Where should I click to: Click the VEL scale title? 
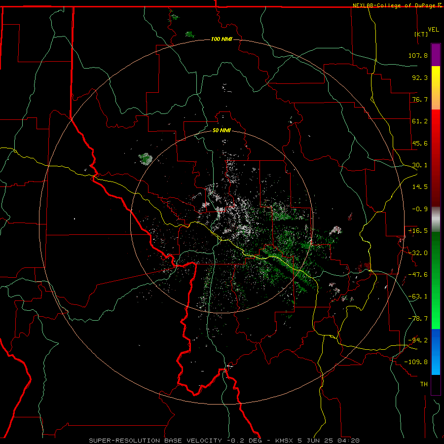(433, 30)
